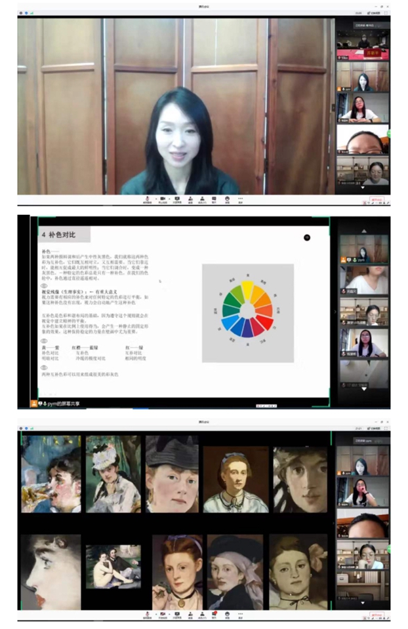
Task: Open chat in the top meeting toolbar
Action: pos(214,199)
